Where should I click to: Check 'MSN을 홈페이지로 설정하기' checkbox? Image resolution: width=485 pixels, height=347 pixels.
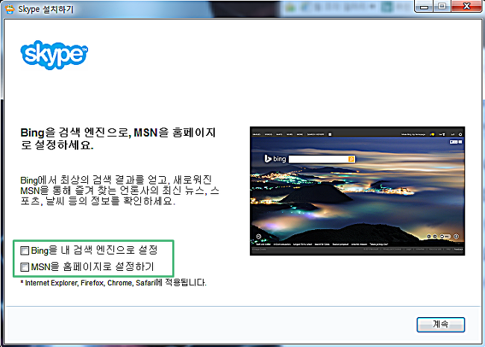pyautogui.click(x=25, y=267)
